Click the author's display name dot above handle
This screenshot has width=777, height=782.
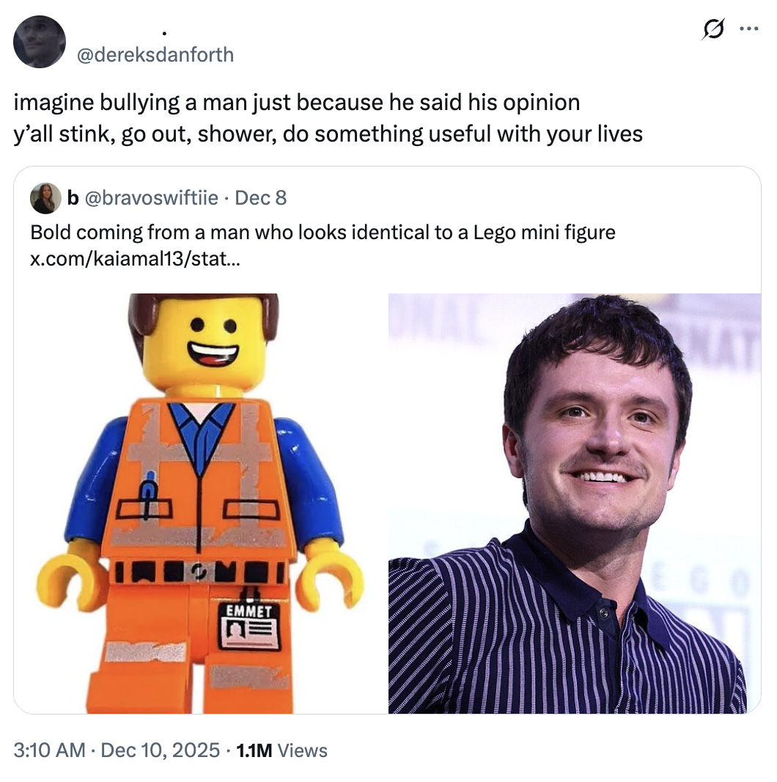164,34
